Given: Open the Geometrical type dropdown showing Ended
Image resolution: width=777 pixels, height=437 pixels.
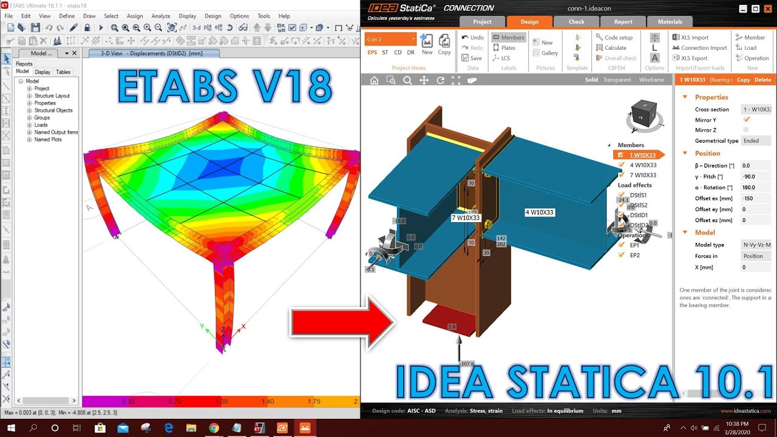Looking at the screenshot, I should (x=756, y=141).
